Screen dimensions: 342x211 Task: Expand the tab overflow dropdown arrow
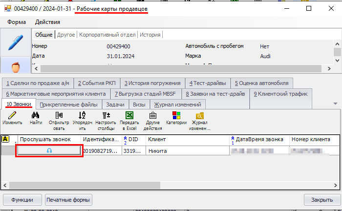point(335,104)
